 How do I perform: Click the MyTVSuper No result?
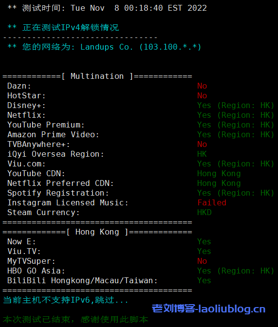coord(202,261)
